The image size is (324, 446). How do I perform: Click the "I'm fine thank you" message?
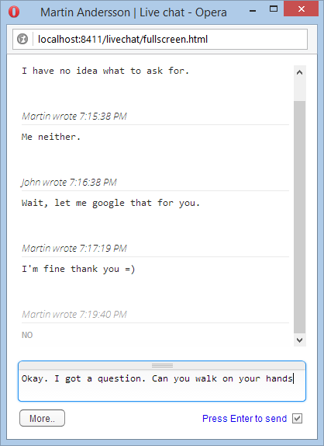[78, 269]
